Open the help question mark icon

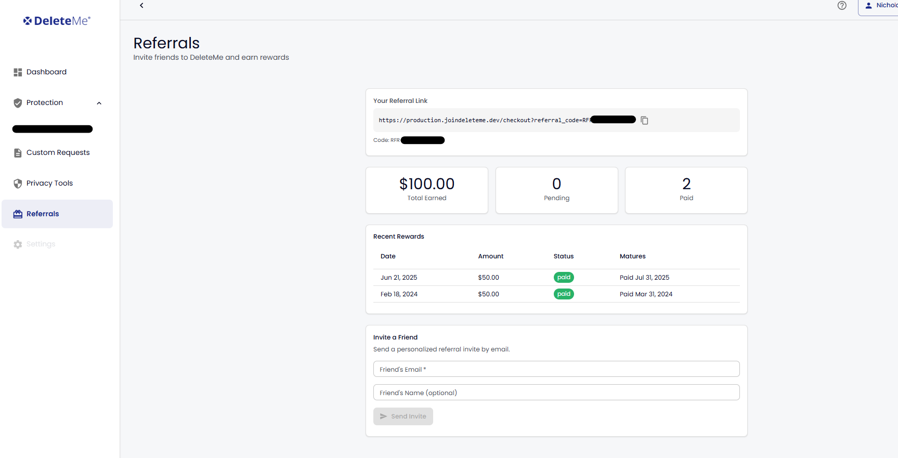842,5
